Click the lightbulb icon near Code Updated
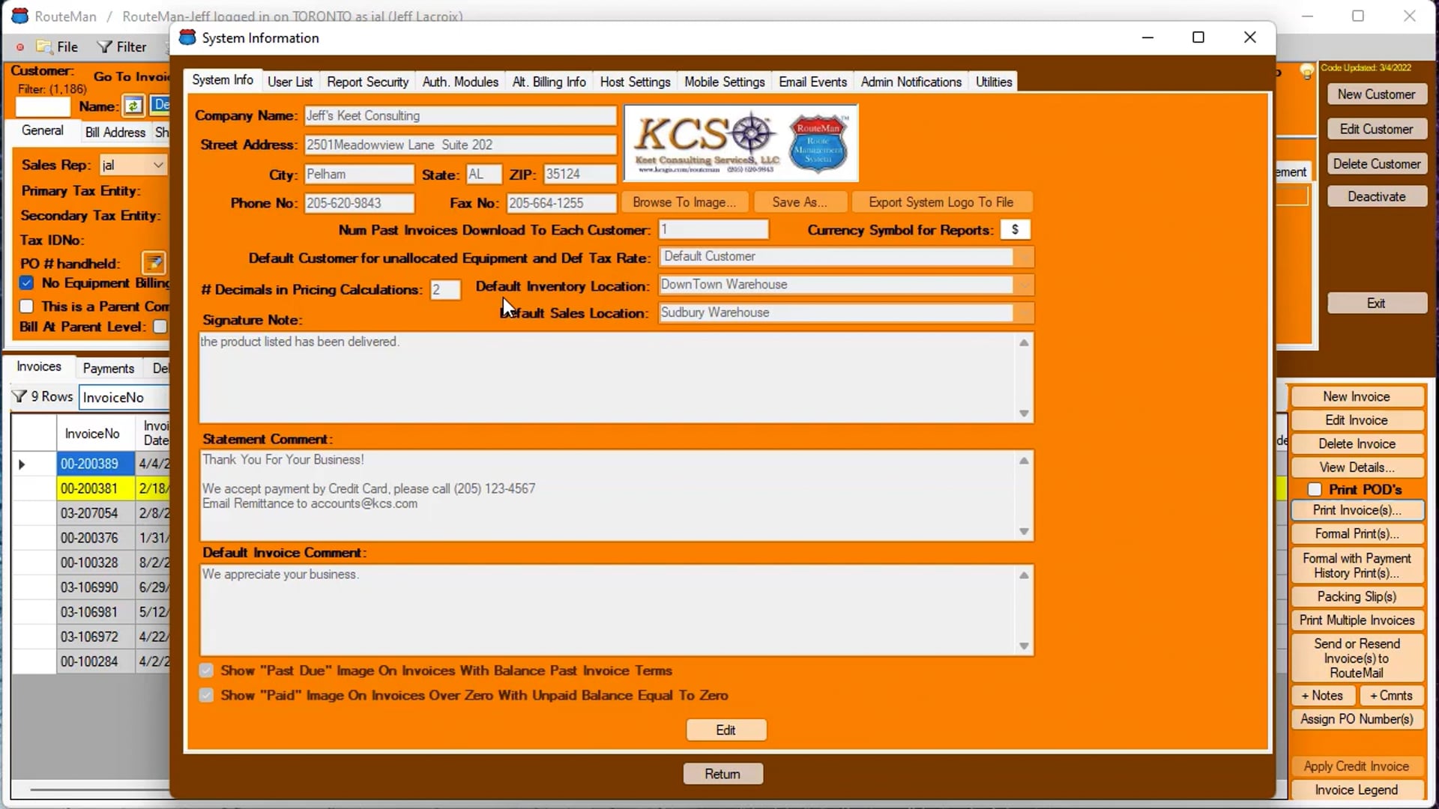1439x809 pixels. click(x=1307, y=71)
